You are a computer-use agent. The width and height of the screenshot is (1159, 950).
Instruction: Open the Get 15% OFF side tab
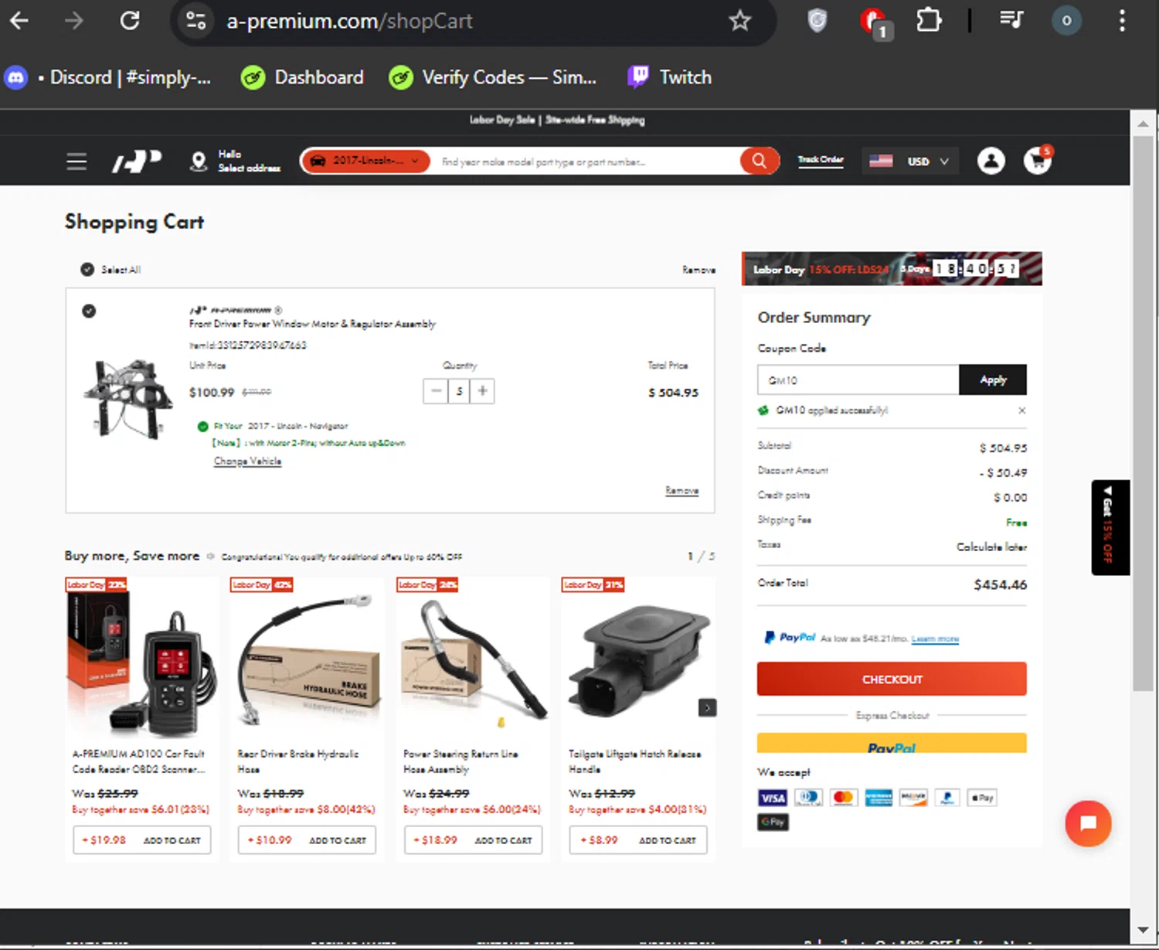[1110, 527]
